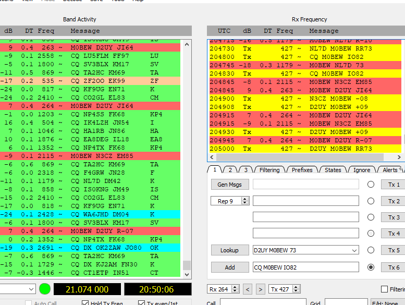This screenshot has height=305, width=405.
Task: Switch to tab 2
Action: pyautogui.click(x=230, y=169)
